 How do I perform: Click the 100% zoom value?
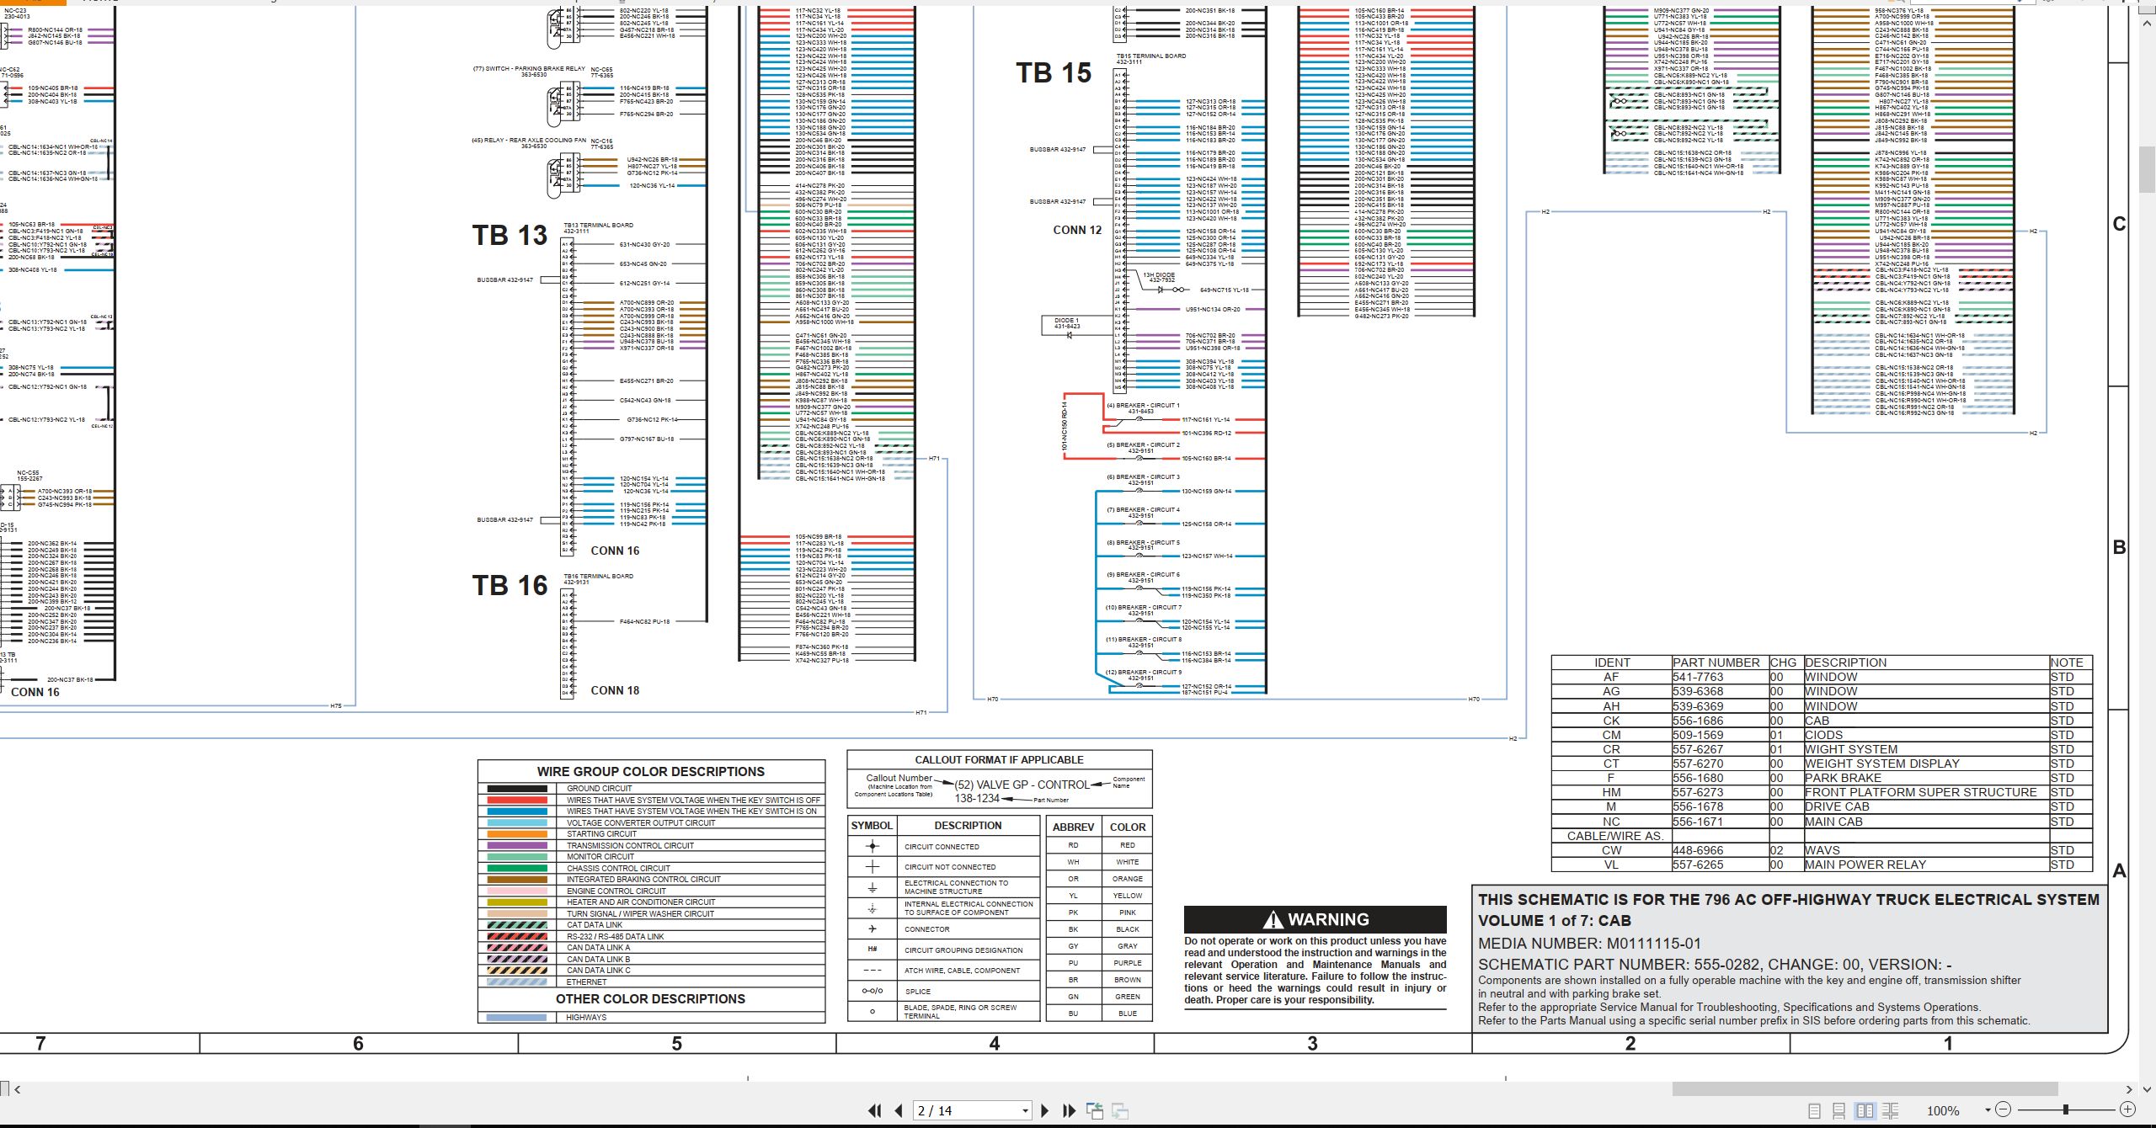pos(1943,1111)
